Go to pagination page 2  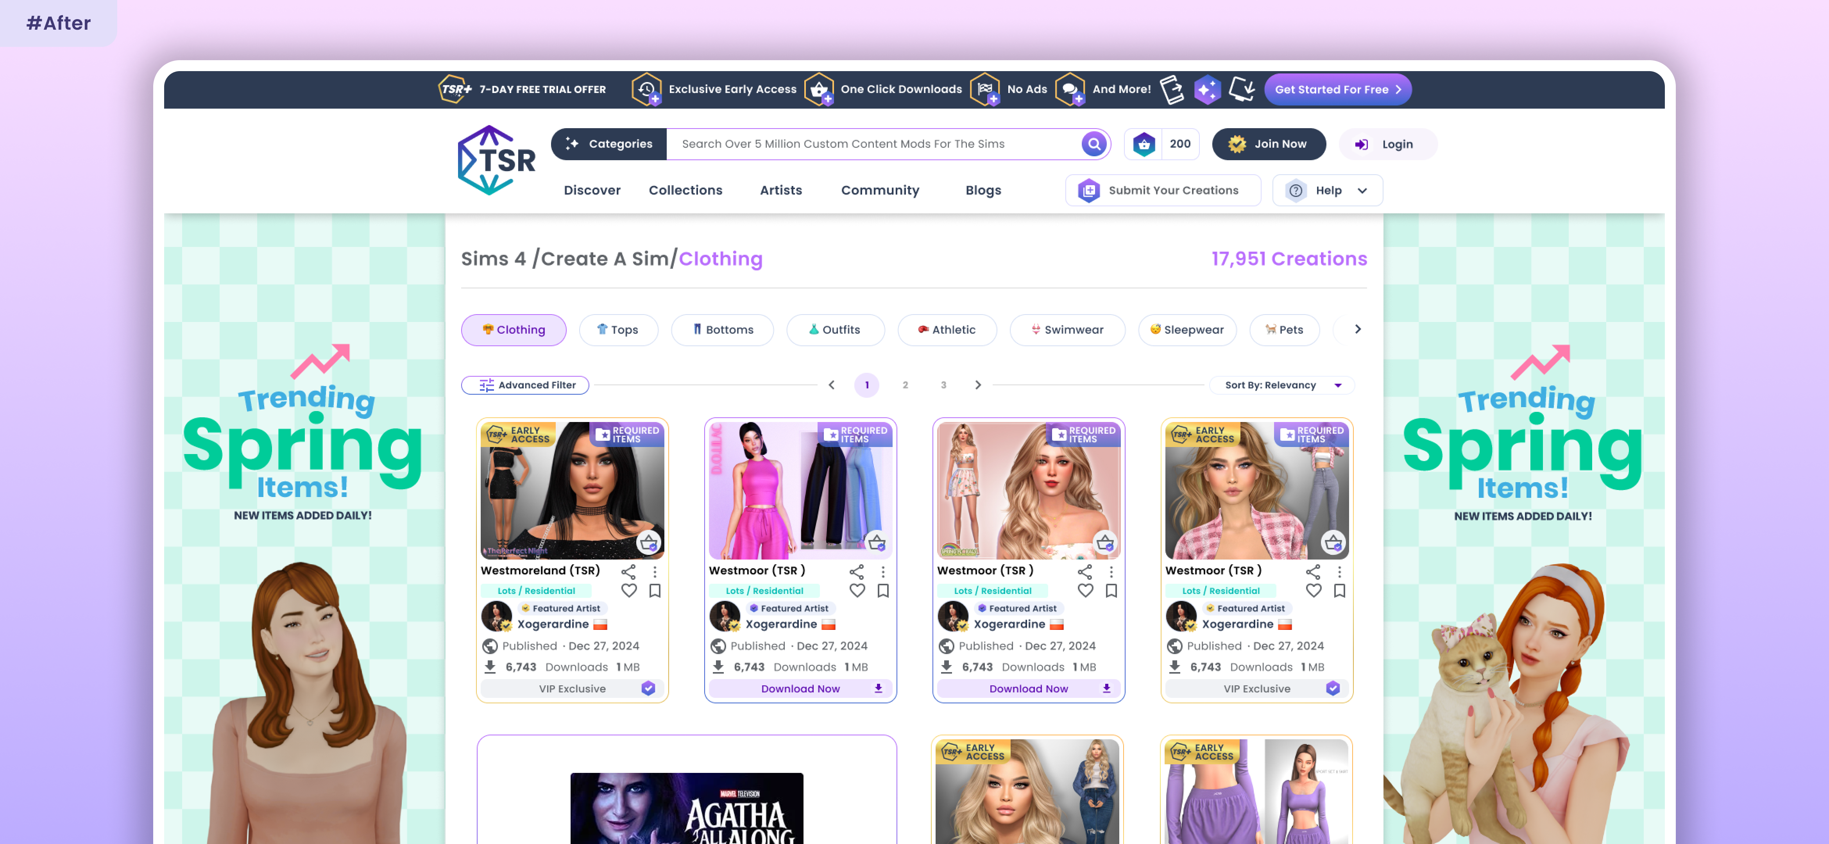[905, 385]
